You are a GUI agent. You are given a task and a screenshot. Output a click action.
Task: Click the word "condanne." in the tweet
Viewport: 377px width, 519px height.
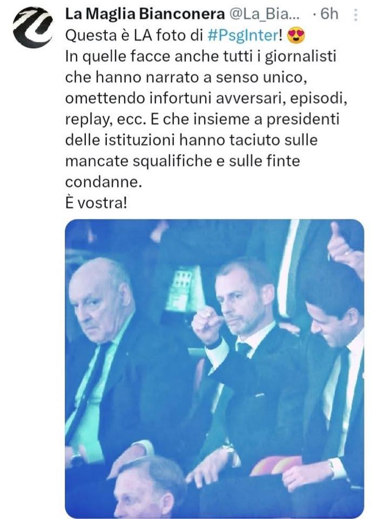click(x=104, y=182)
